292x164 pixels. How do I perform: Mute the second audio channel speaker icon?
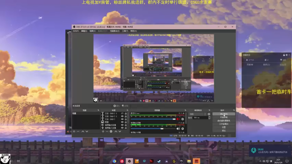click(178, 128)
